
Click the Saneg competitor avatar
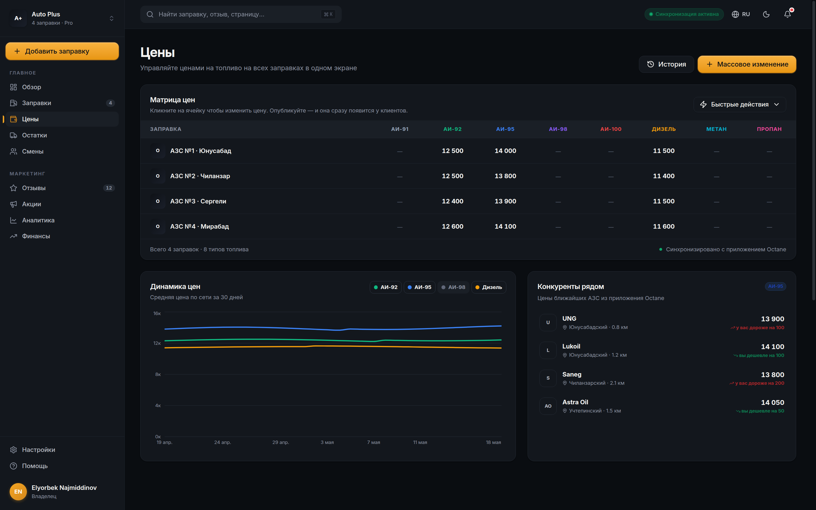[x=548, y=378]
